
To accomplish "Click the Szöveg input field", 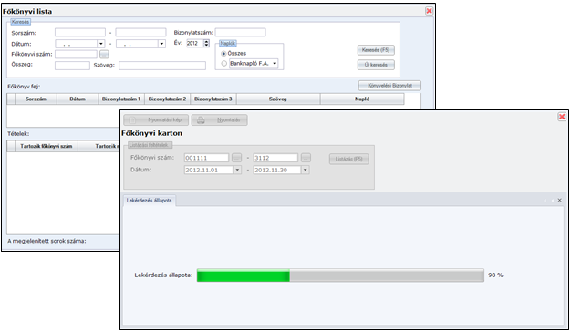I will (x=162, y=66).
